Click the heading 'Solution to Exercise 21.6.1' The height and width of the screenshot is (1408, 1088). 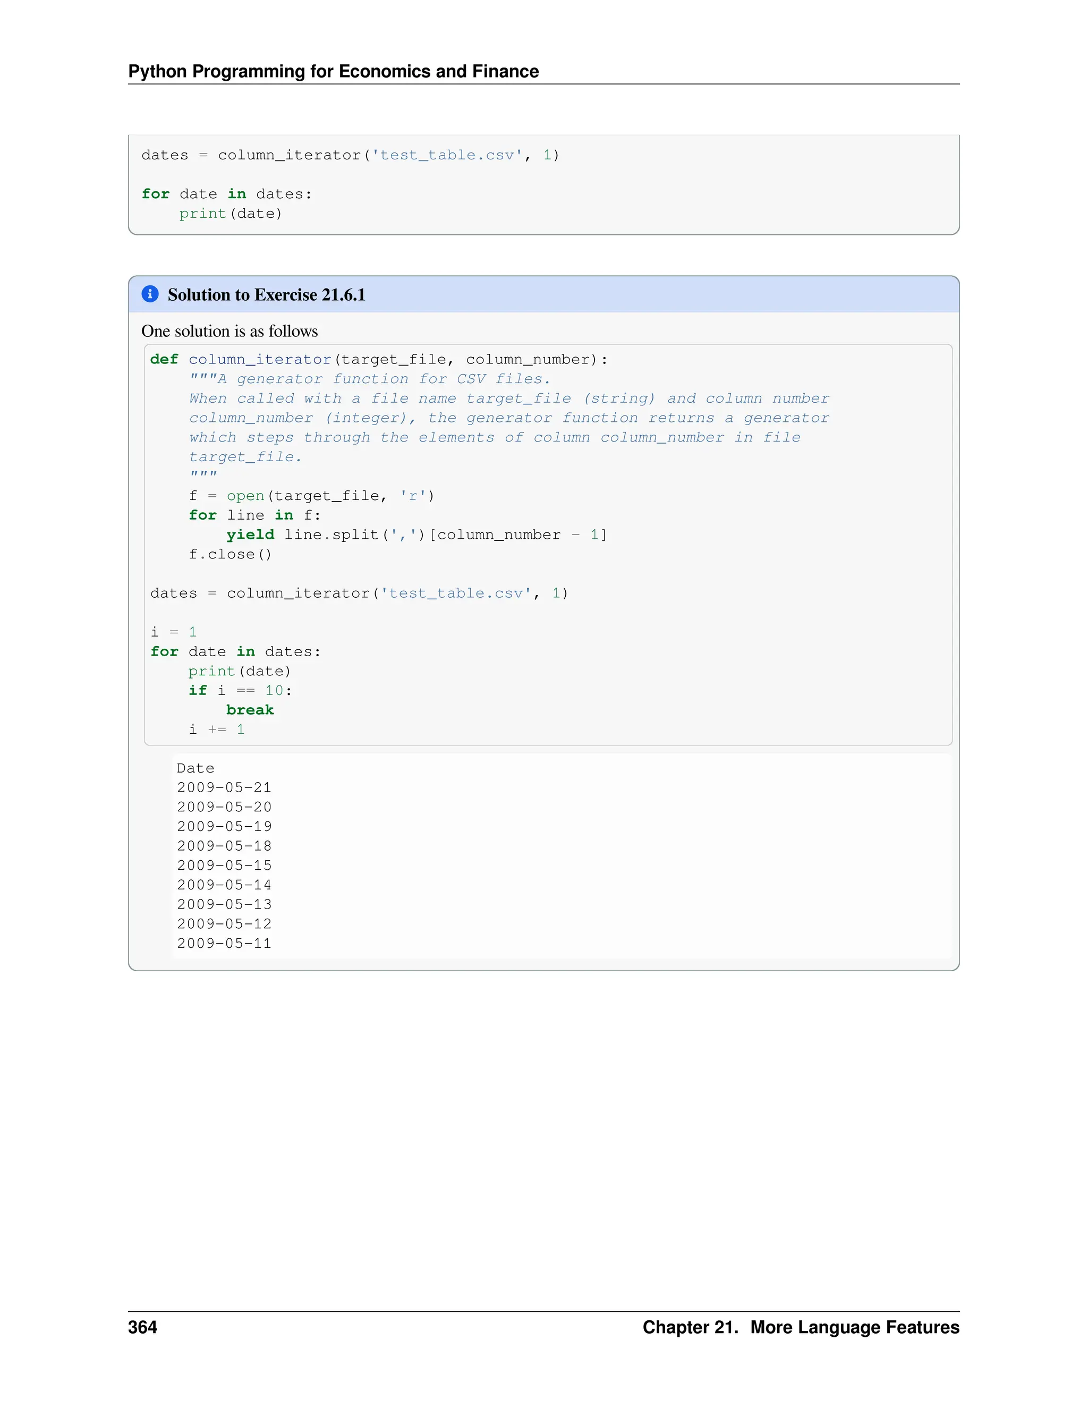point(266,295)
